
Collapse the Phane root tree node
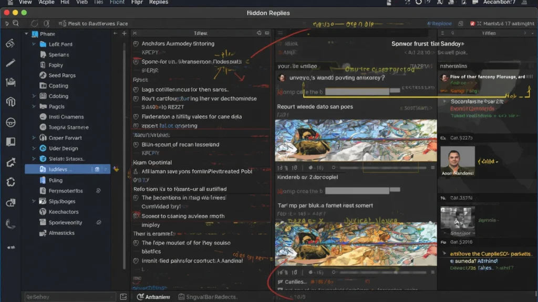(x=26, y=34)
